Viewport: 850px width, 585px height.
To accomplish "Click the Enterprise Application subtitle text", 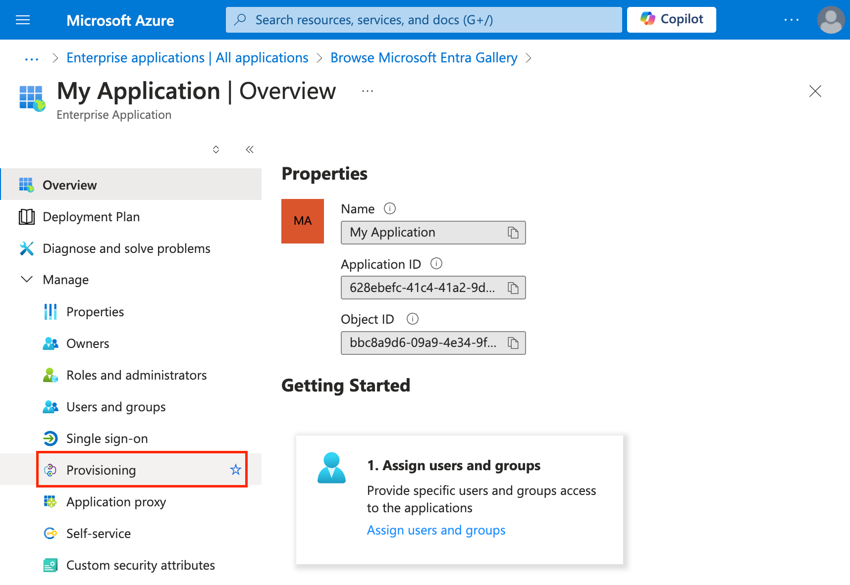I will pos(114,115).
